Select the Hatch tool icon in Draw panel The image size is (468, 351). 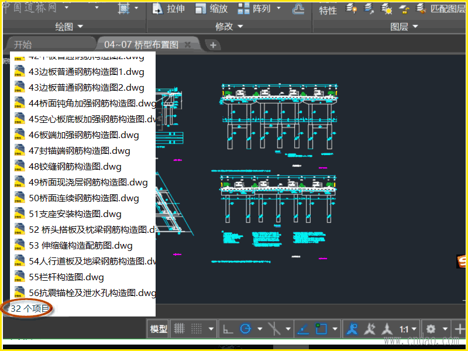tap(123, 8)
